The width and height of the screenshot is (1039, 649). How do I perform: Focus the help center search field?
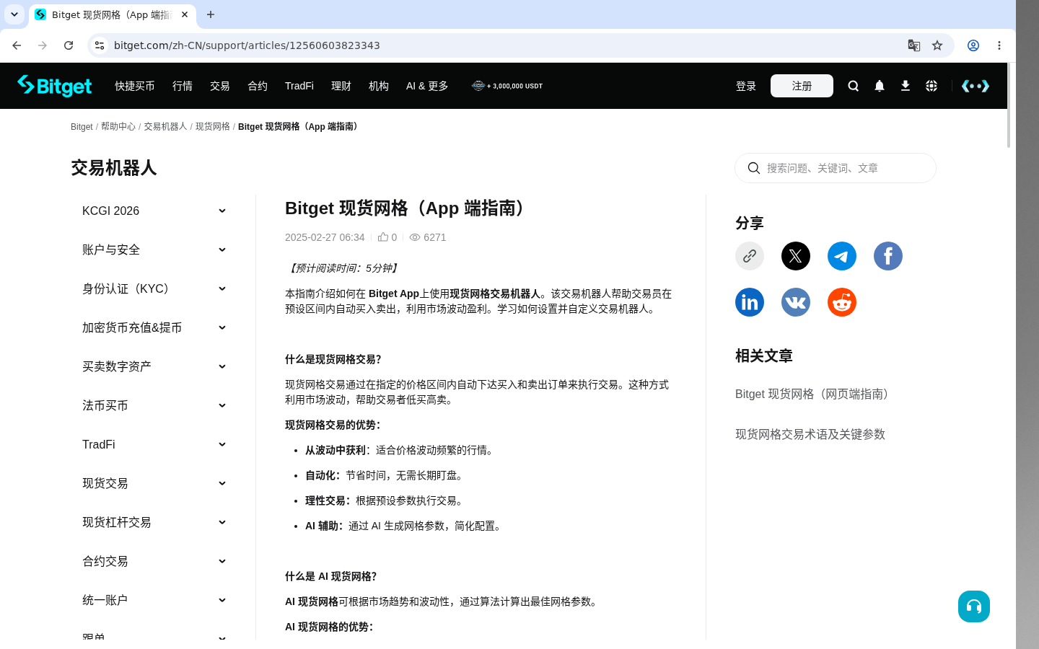coord(836,168)
